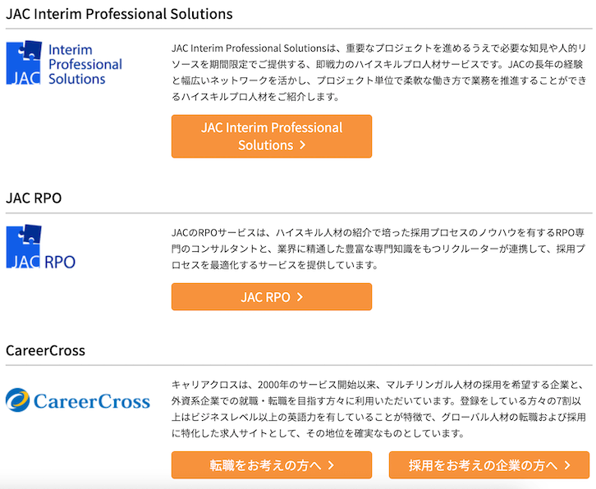Click the CareerCross circular swirl emblem

[18, 400]
